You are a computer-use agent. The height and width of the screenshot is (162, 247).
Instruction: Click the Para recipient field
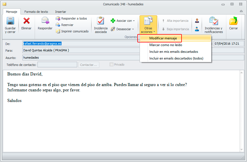[x=81, y=50]
